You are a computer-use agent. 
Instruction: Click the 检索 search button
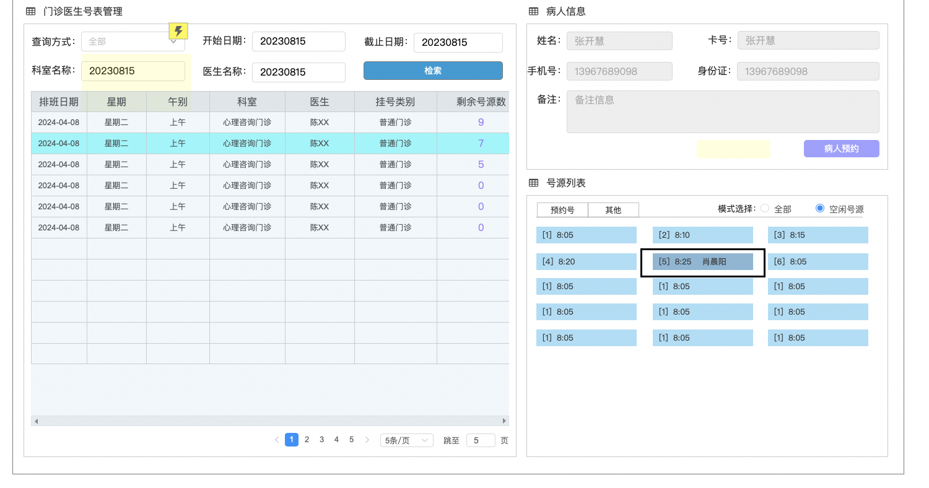(x=433, y=71)
